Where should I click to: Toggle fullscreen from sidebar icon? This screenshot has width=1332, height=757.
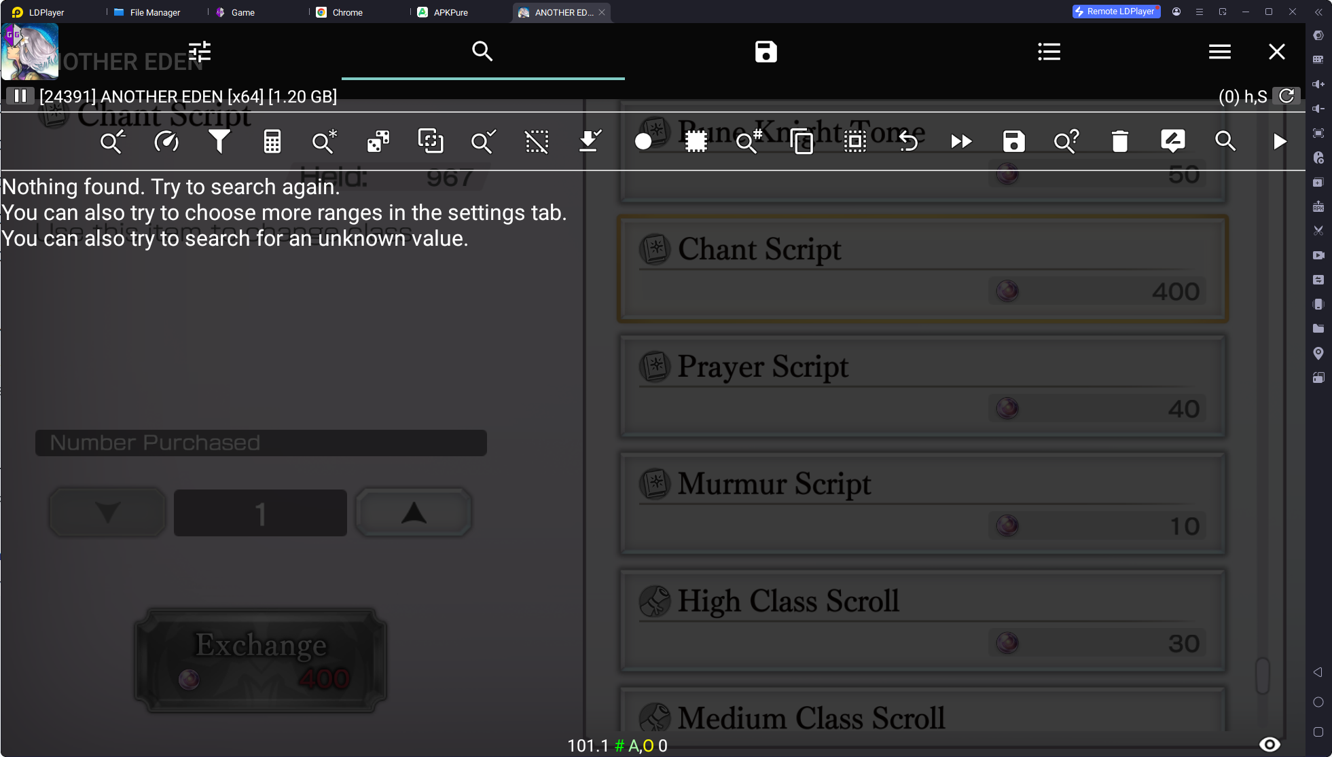pyautogui.click(x=1318, y=133)
